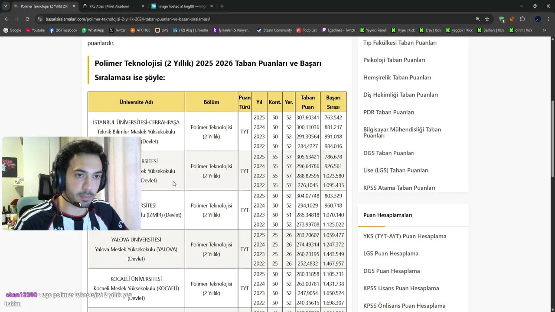
Task: Bookmark this page with the star icon
Action: pyautogui.click(x=487, y=19)
